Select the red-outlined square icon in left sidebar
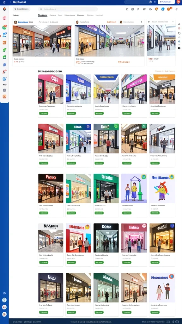The height and width of the screenshot is (324, 182). click(4, 18)
